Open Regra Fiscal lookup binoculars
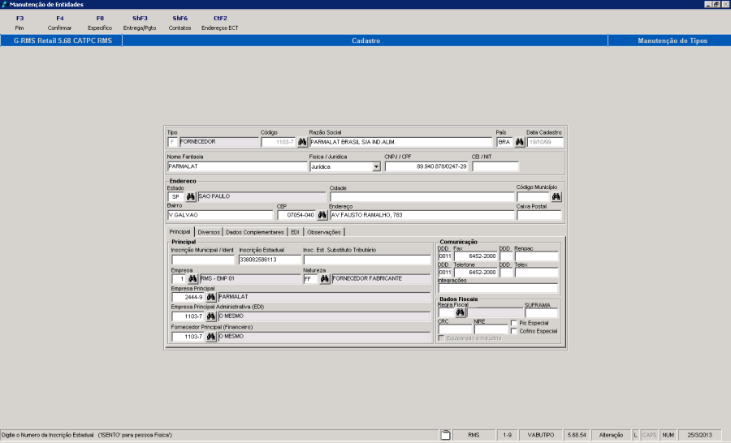The height and width of the screenshot is (443, 731). coord(461,312)
